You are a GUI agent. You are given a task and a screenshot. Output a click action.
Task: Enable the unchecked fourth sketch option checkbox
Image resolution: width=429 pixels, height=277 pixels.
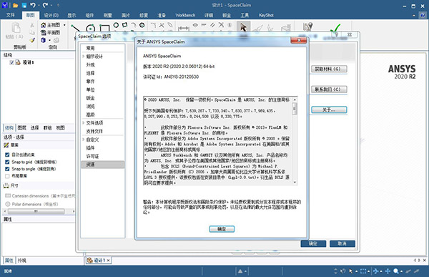pos(7,176)
